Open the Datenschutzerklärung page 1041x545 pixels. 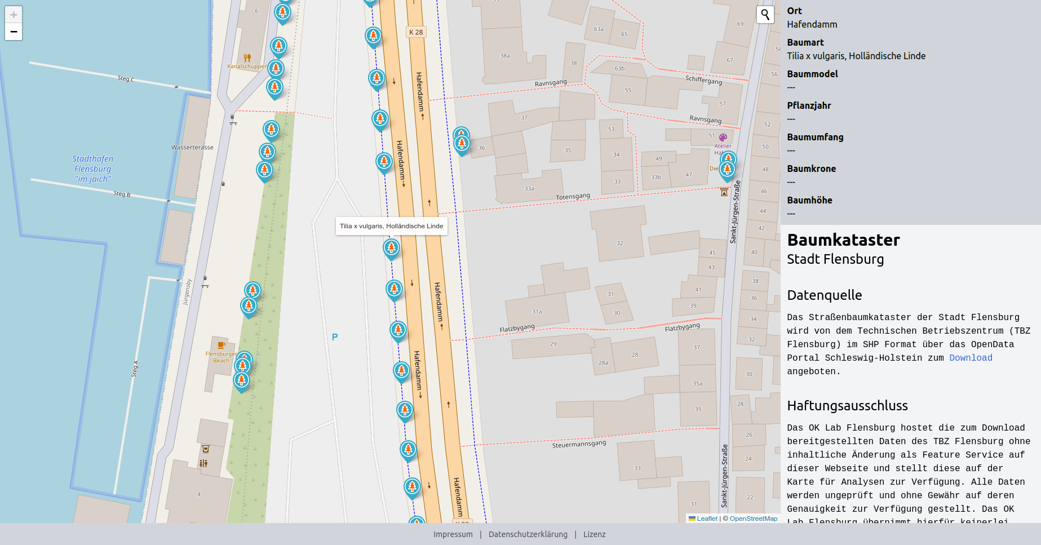pyautogui.click(x=528, y=534)
